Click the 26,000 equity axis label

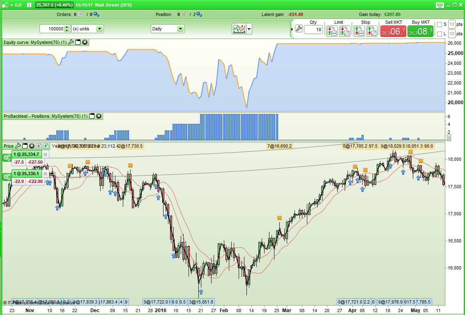click(455, 43)
